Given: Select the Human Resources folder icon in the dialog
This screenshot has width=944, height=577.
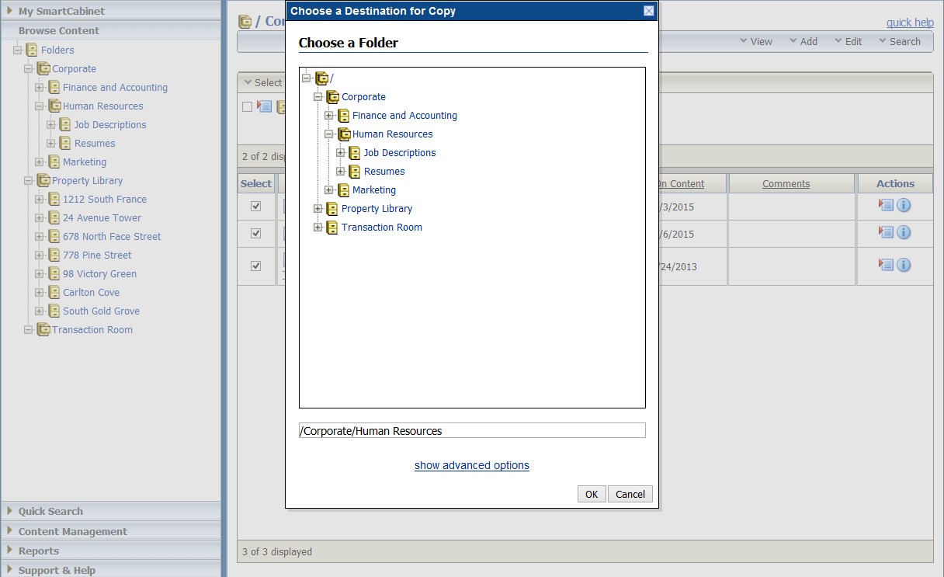Looking at the screenshot, I should tap(344, 134).
